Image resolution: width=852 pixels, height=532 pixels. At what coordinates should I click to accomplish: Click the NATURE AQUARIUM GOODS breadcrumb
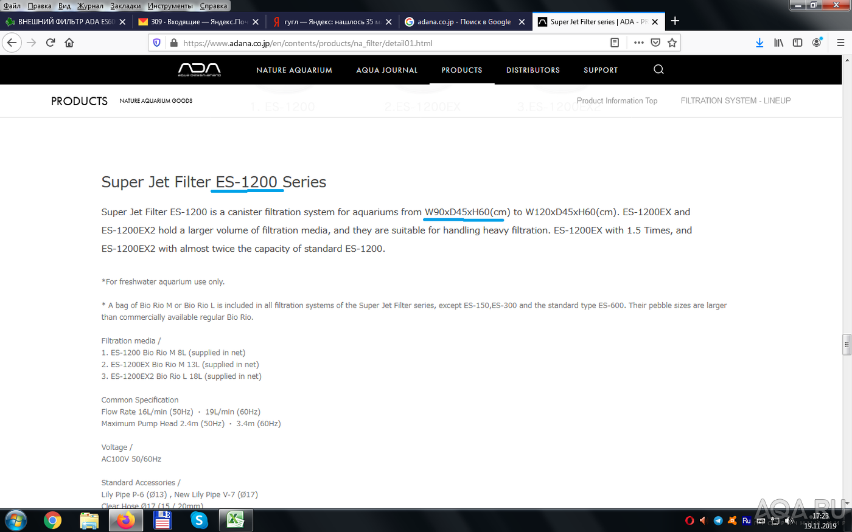pyautogui.click(x=156, y=101)
